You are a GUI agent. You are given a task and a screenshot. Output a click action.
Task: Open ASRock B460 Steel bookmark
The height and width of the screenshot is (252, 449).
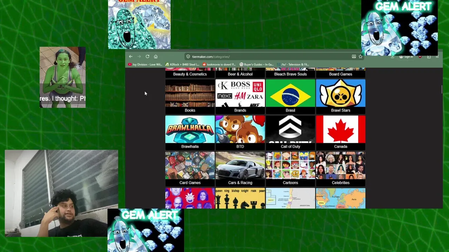(182, 64)
